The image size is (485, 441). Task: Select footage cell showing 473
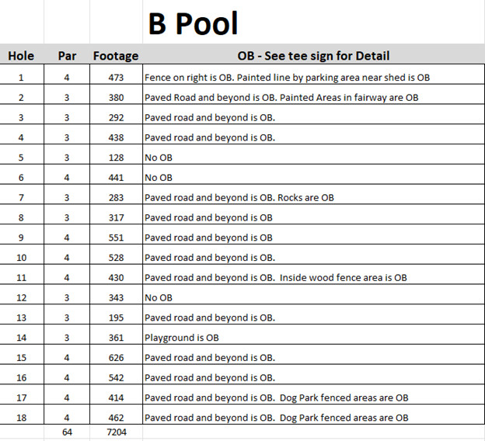pos(116,78)
